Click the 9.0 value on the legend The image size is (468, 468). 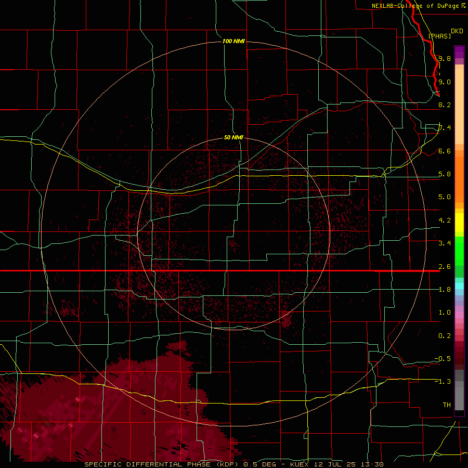[x=445, y=82]
